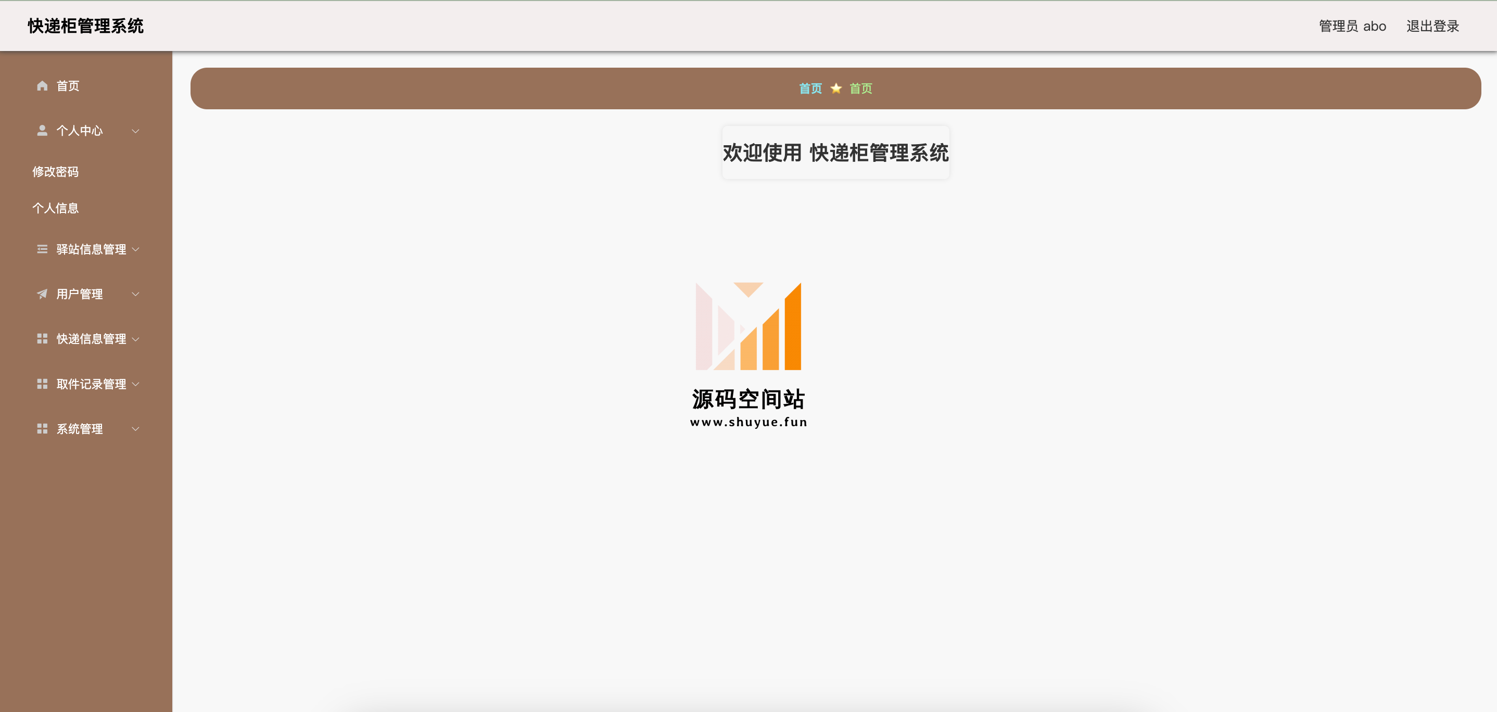Expand the 用户管理 chevron
The image size is (1497, 712).
[x=135, y=295]
